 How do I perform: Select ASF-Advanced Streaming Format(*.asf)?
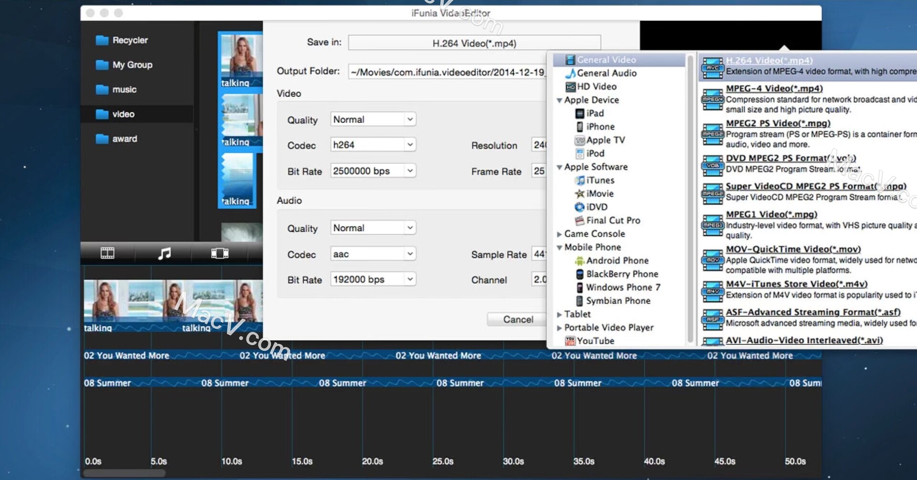[813, 313]
